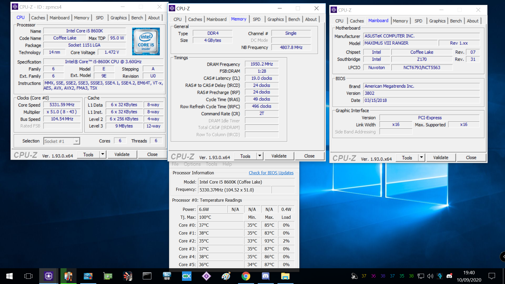Click the Intel Core i5 logo image
The width and height of the screenshot is (505, 284).
(x=146, y=42)
